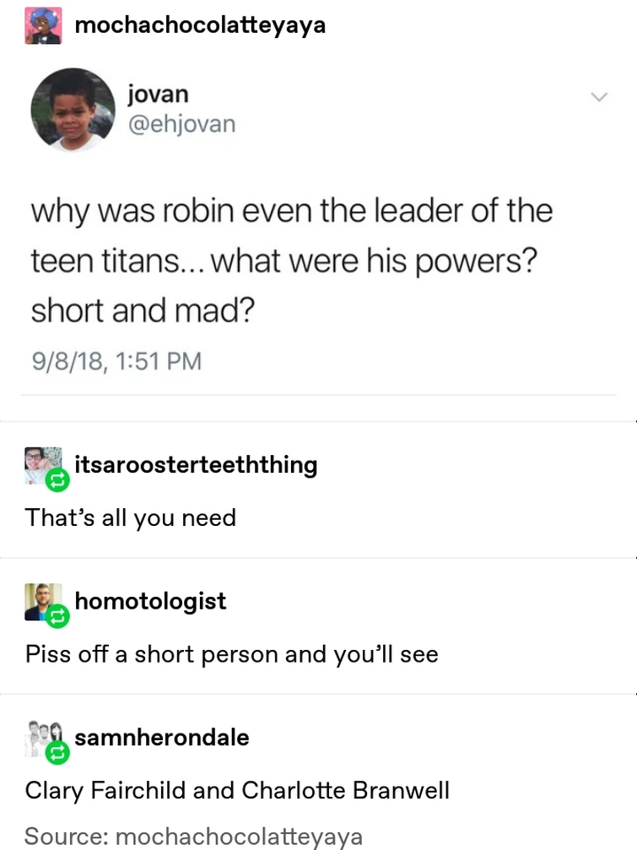Click the "Clary Fairchild and Charlotte Branwell" comment

tap(237, 790)
